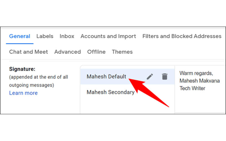This screenshot has height=141, width=226.
Task: Place cursor on Tech Writer line
Action: point(192,88)
